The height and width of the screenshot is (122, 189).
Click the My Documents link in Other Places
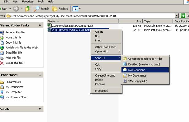point(14,87)
